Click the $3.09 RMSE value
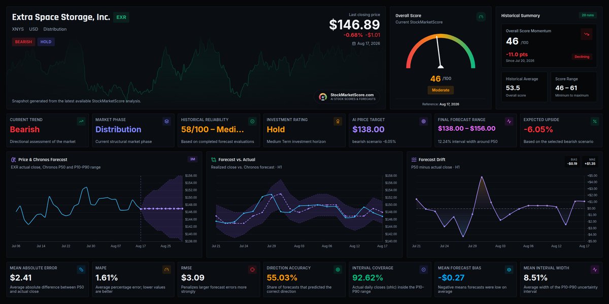Viewport: 609px width, 304px height. [x=193, y=278]
